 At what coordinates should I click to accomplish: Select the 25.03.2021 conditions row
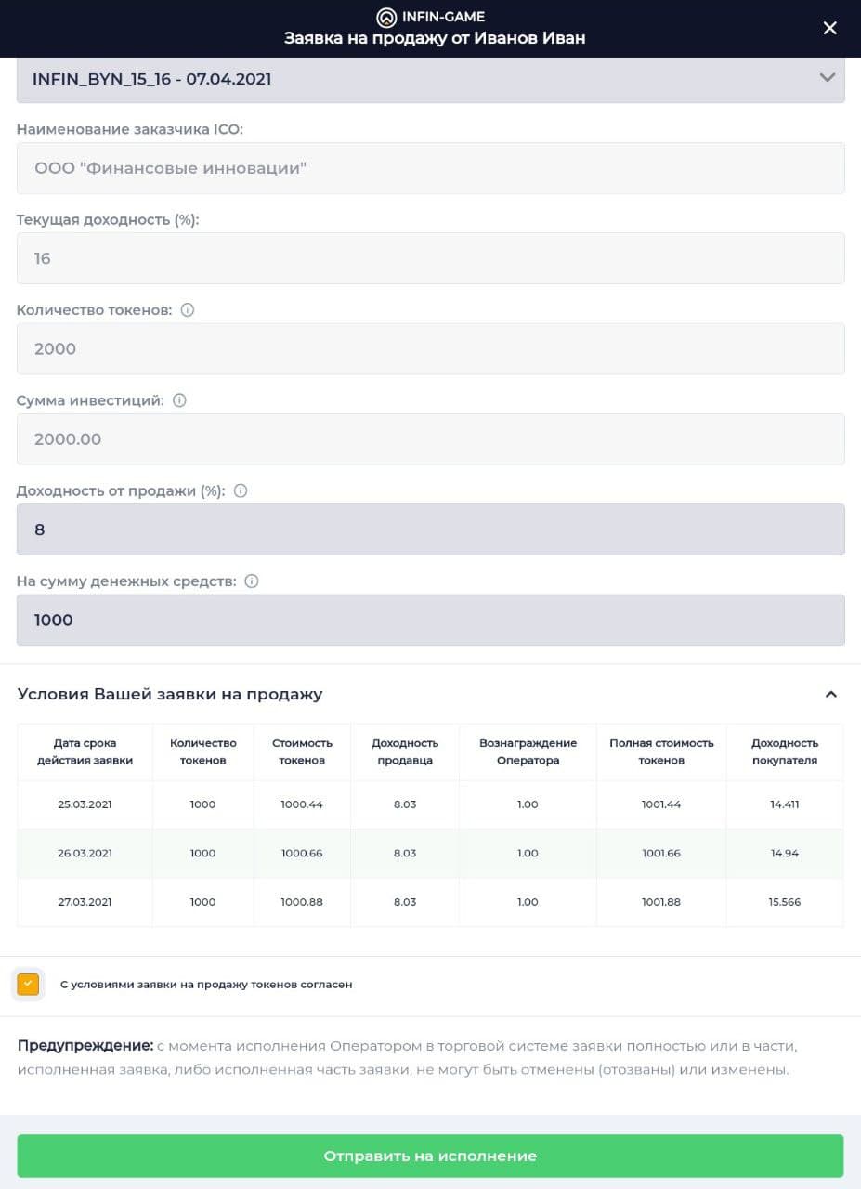(430, 804)
